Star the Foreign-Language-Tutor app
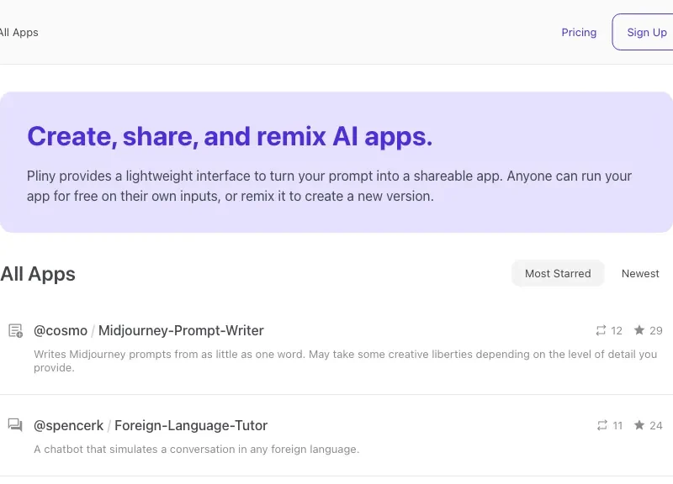 pyautogui.click(x=639, y=425)
